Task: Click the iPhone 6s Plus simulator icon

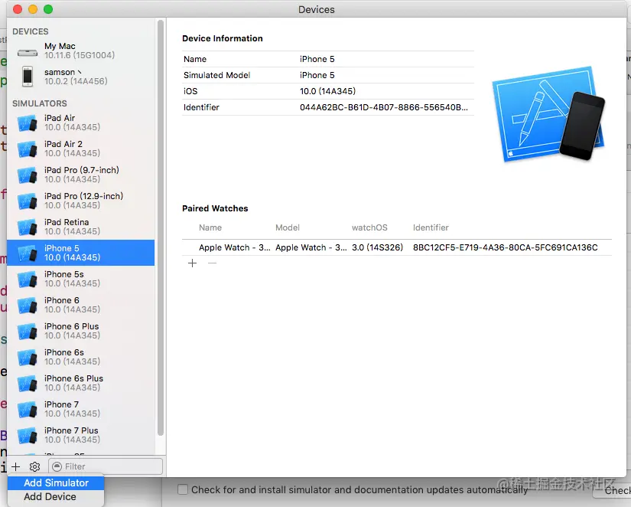Action: coord(28,383)
